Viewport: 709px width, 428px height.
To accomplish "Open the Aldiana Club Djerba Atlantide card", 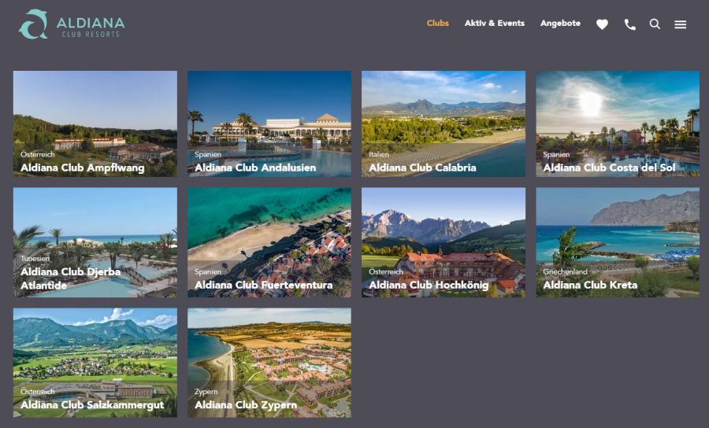I will pyautogui.click(x=95, y=242).
